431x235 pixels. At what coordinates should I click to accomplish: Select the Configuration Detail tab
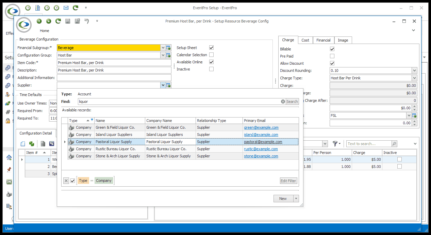click(x=36, y=133)
